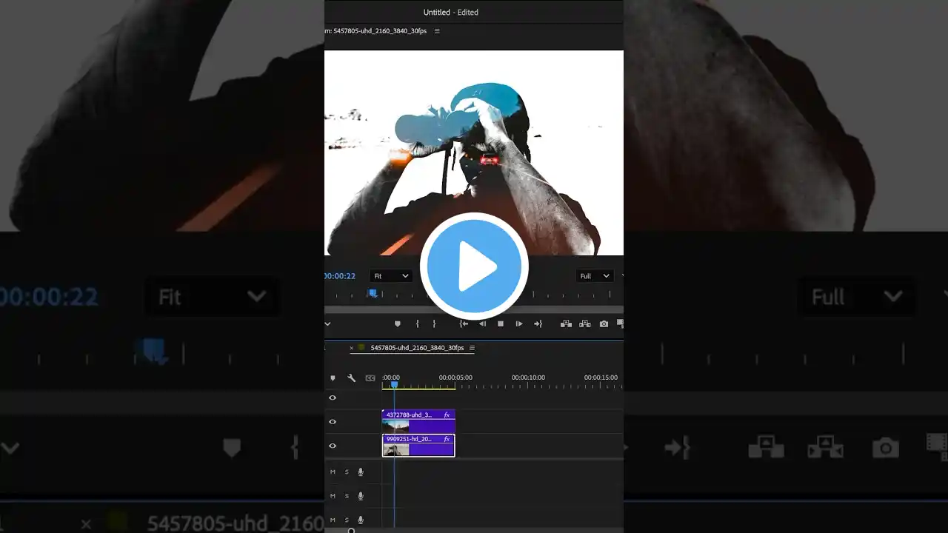Add a marker in the Program Monitor

tap(398, 324)
